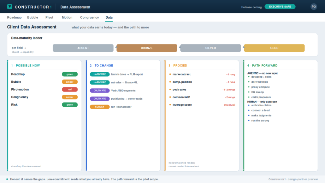Click the SURVEY tag for run RiskAssessor
Image resolution: width=325 pixels, height=183 pixels.
[x=100, y=107]
